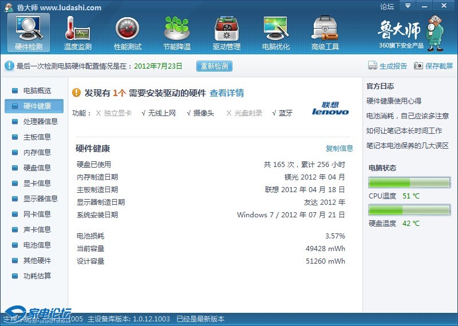
Task: Switch to 处理器信息 in the sidebar
Action: [40, 121]
